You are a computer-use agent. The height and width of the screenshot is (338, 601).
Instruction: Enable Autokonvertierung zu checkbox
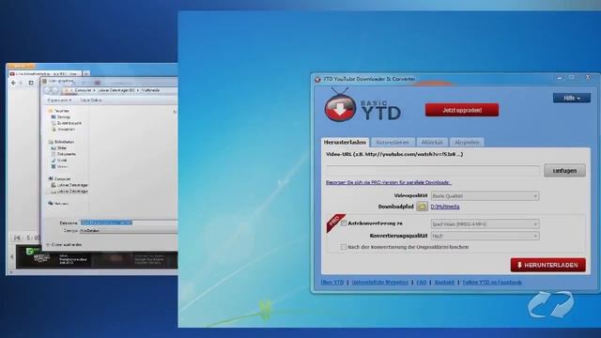click(344, 223)
